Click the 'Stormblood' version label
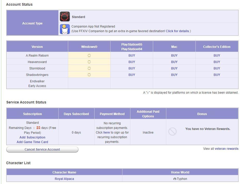243x184 pixels. [37, 68]
